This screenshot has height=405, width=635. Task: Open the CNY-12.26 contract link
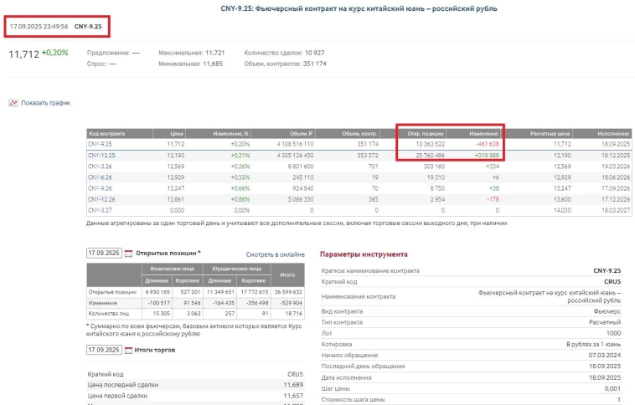pos(101,199)
